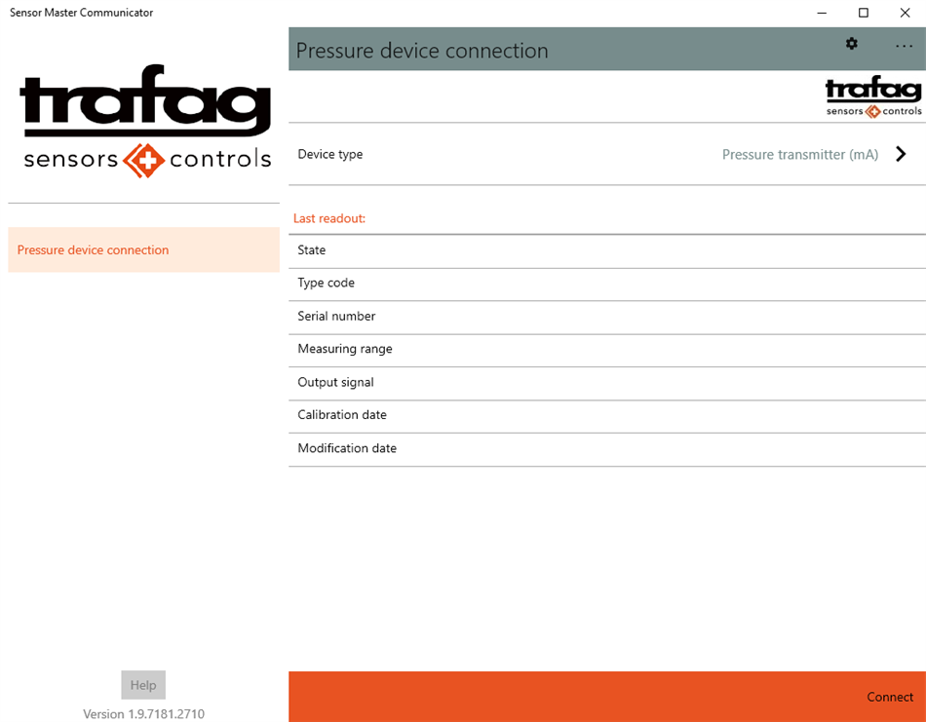This screenshot has width=926, height=722.
Task: Open settings via the gear icon
Action: click(x=852, y=44)
